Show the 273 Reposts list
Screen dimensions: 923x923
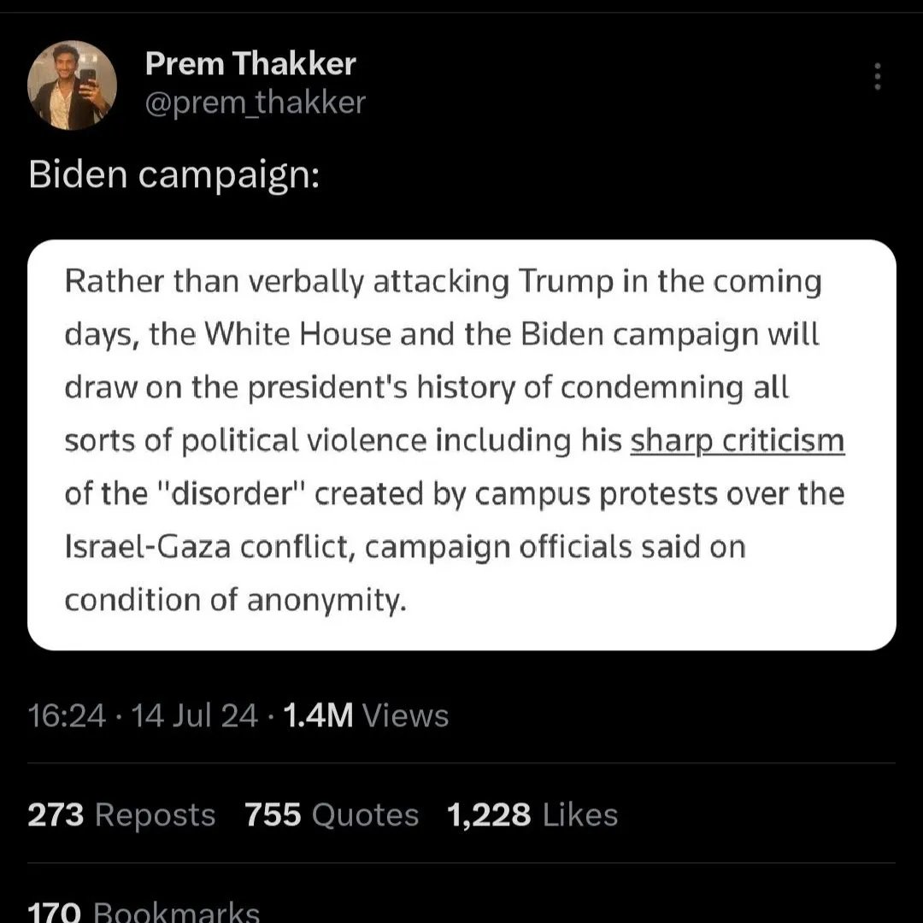121,814
